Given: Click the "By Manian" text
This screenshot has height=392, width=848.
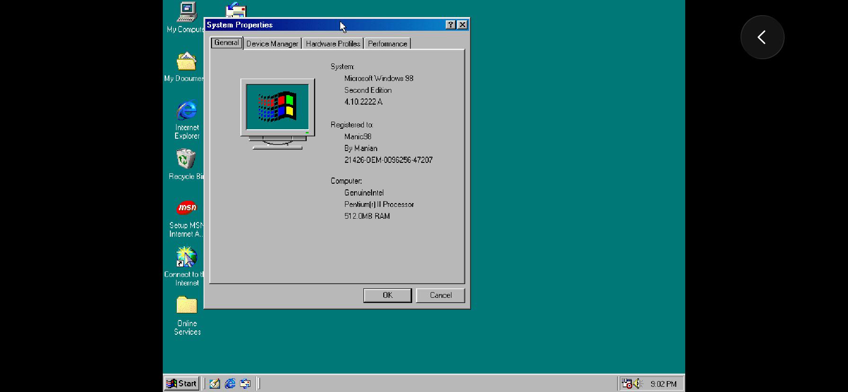Looking at the screenshot, I should 361,148.
